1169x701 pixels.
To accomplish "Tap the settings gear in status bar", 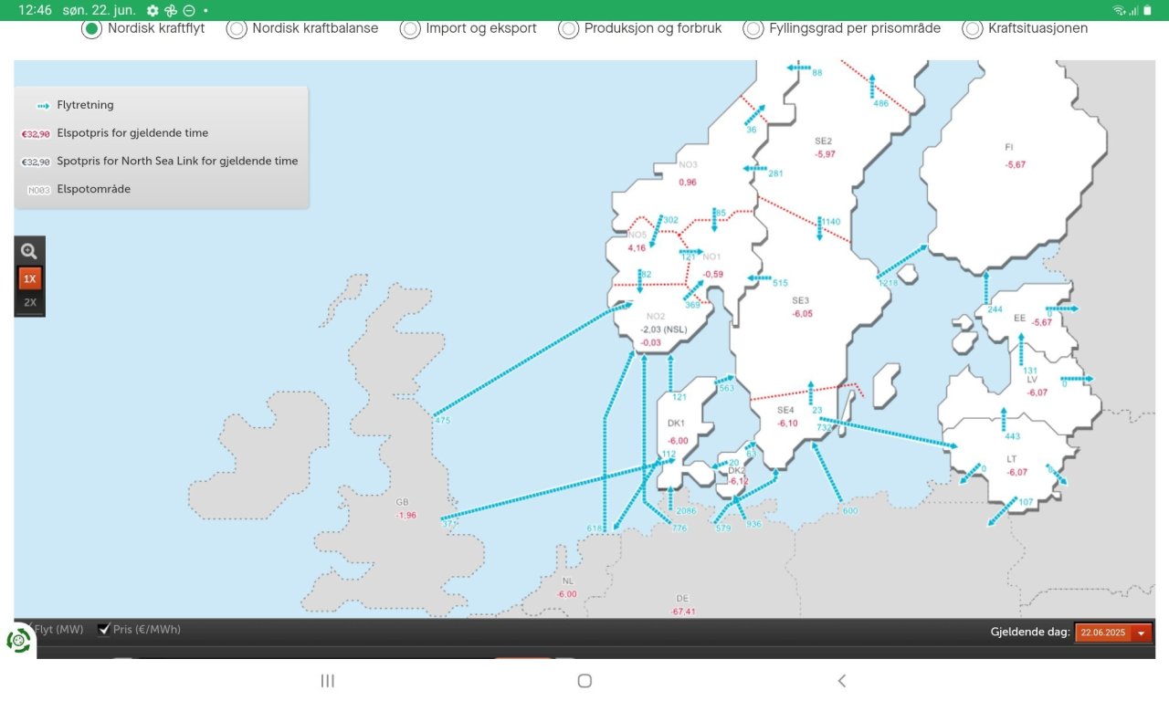I will pyautogui.click(x=153, y=10).
